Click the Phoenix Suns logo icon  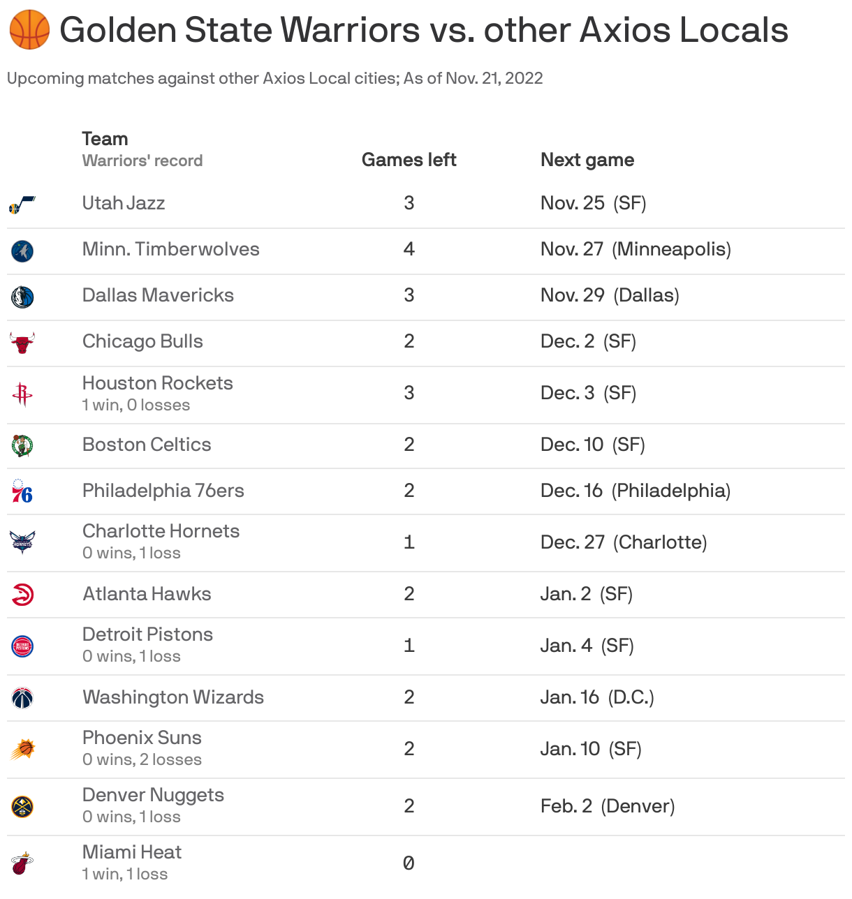[x=23, y=750]
